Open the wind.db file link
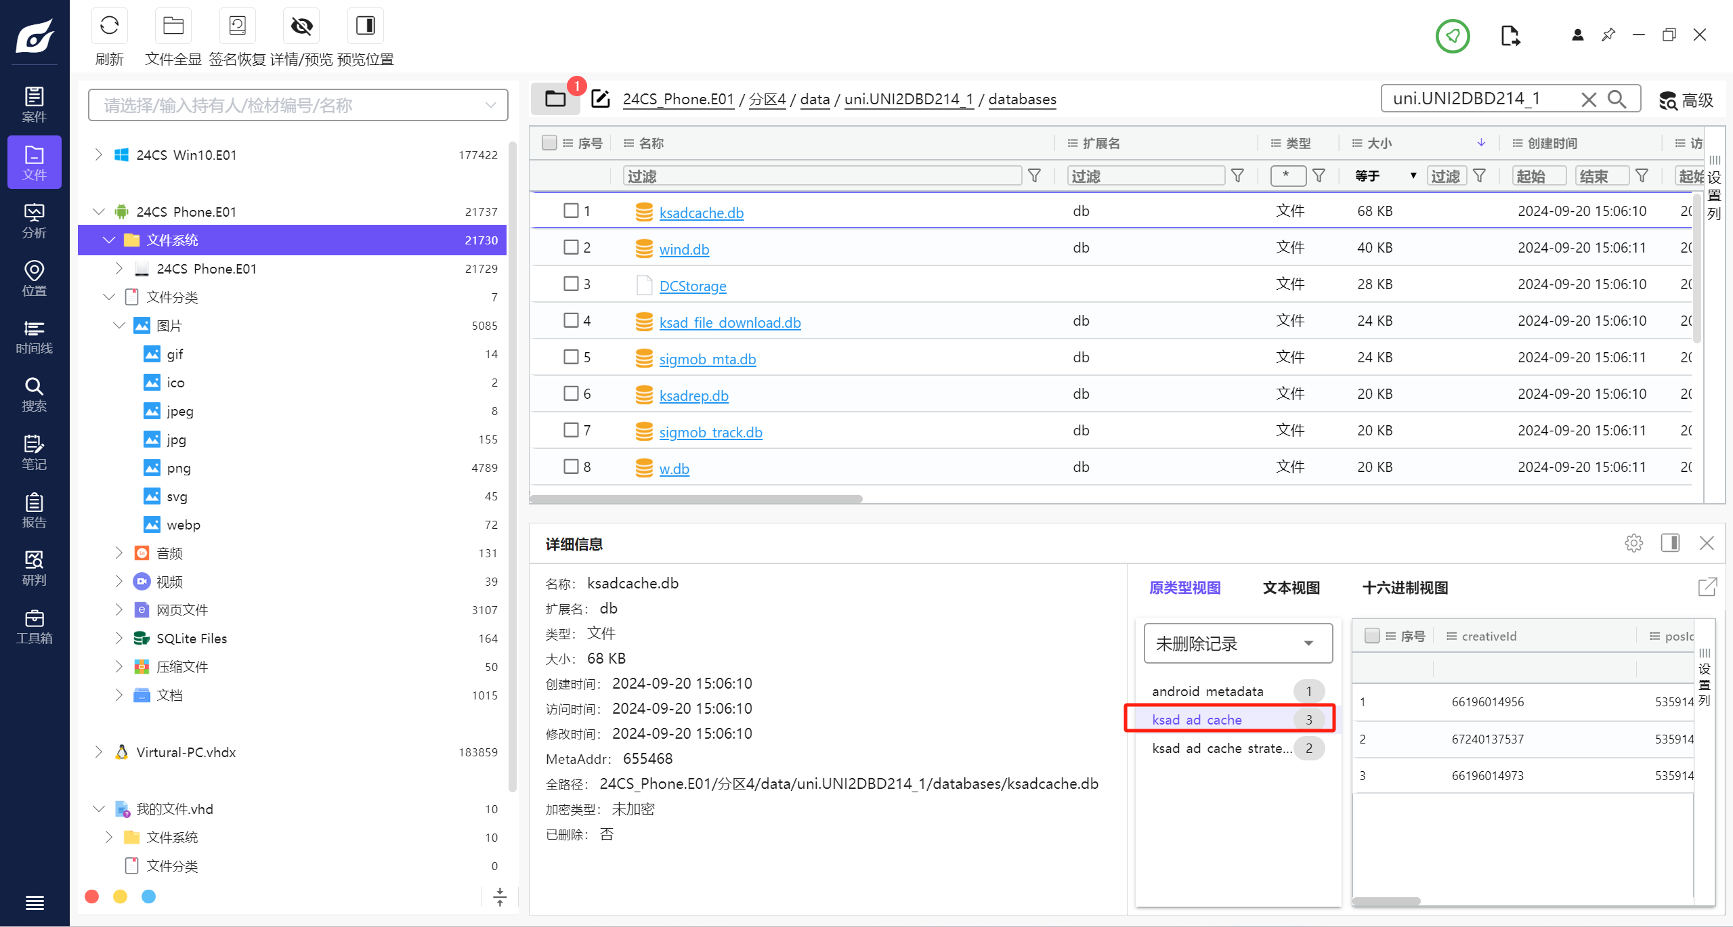Image resolution: width=1733 pixels, height=927 pixels. pos(684,249)
